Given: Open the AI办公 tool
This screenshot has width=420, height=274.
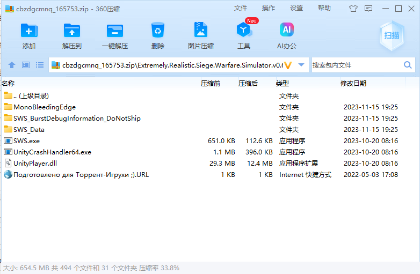Looking at the screenshot, I should (x=287, y=29).
